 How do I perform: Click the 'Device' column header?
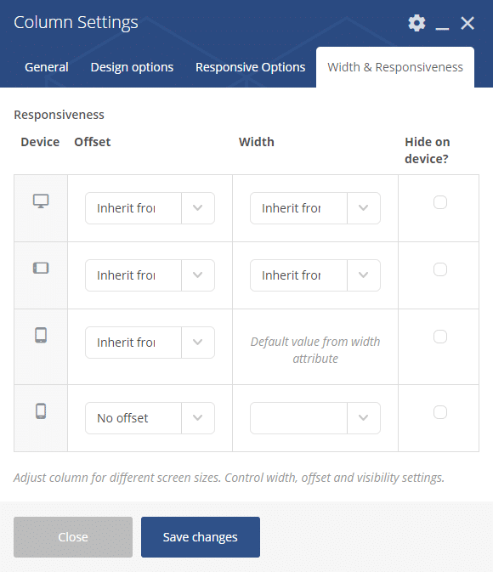point(40,142)
